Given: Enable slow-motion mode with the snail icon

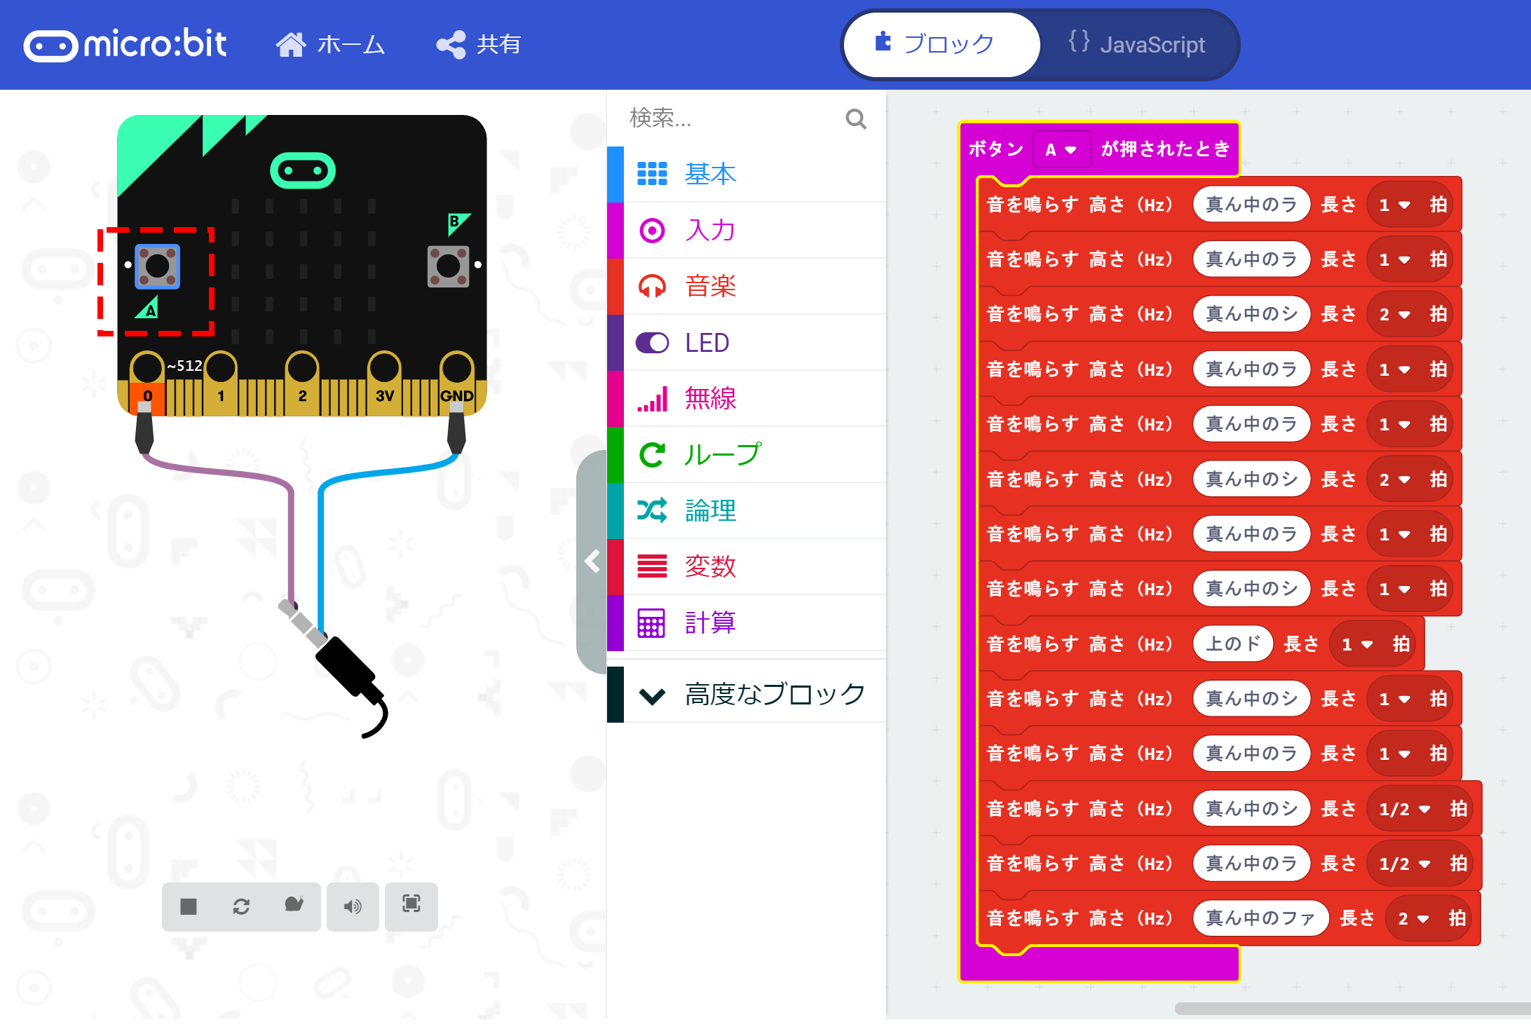Looking at the screenshot, I should coord(294,907).
